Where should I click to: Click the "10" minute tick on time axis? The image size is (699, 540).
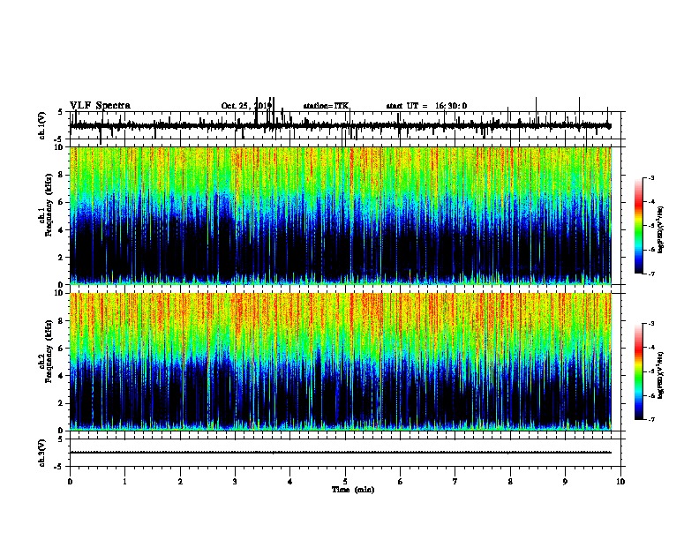[x=620, y=482]
